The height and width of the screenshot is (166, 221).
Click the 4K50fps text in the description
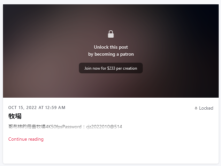point(54,127)
